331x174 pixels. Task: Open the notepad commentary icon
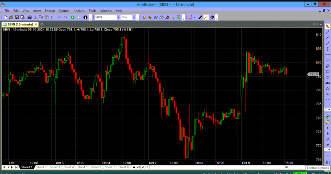tap(162, 17)
